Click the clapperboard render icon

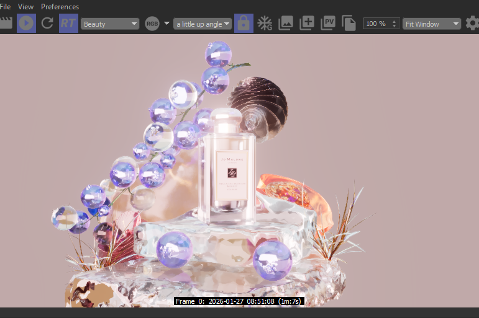(x=6, y=24)
